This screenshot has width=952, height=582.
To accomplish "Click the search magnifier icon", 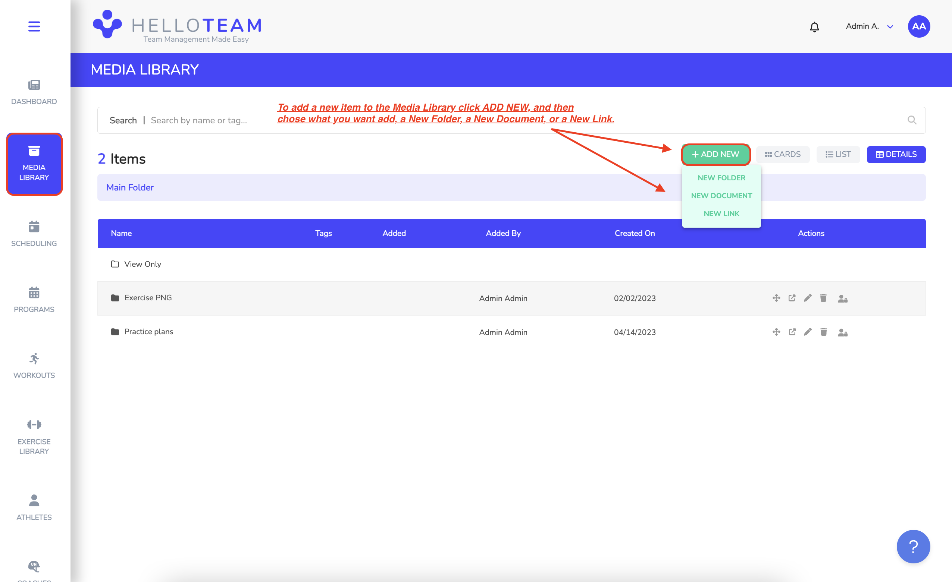I will pyautogui.click(x=911, y=120).
